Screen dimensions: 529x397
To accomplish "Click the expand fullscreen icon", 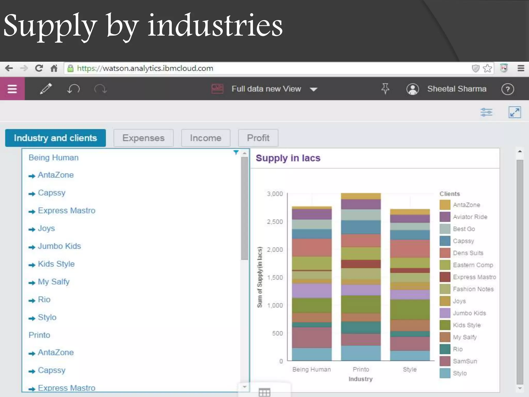I will click(515, 112).
